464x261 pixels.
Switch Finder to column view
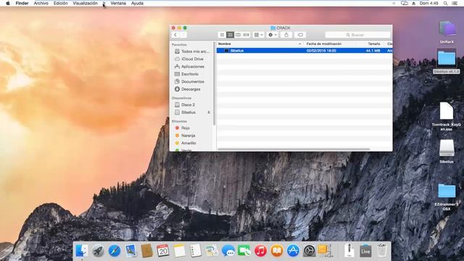point(238,35)
